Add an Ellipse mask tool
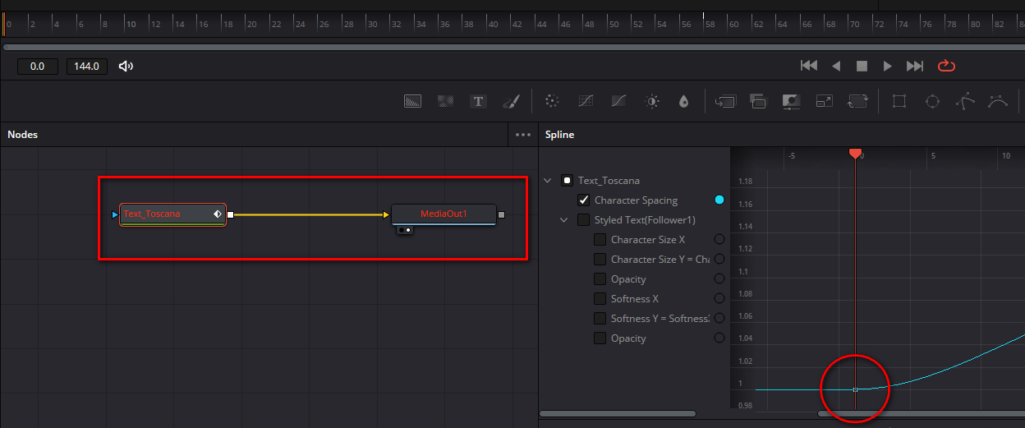Screen dimensions: 1025x428 tap(932, 101)
